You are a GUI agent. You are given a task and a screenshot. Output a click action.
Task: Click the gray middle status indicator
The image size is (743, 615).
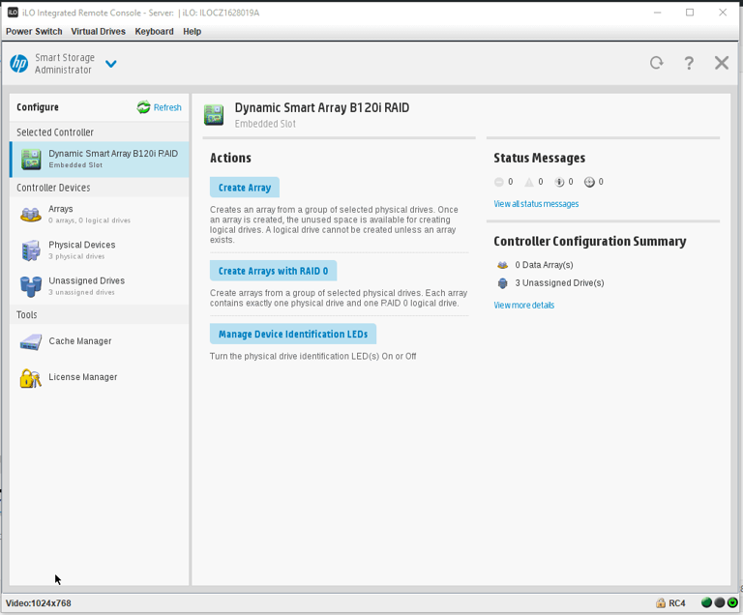(720, 602)
